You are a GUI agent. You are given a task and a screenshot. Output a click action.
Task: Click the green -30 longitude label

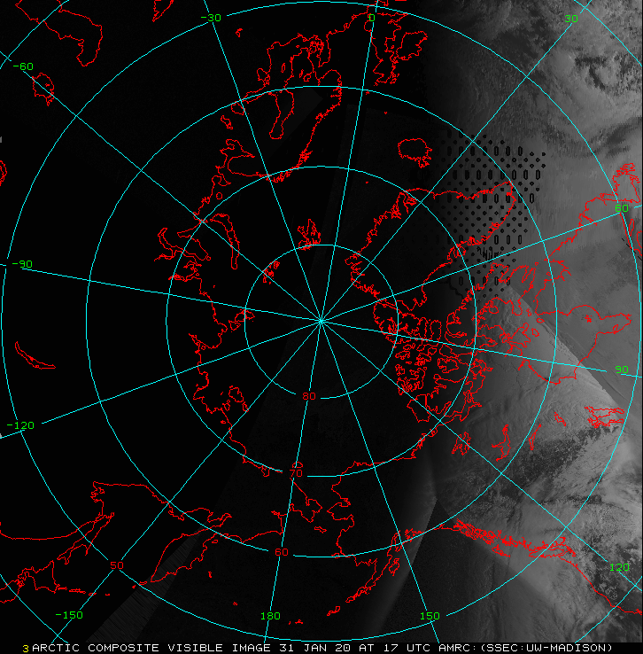pos(211,18)
